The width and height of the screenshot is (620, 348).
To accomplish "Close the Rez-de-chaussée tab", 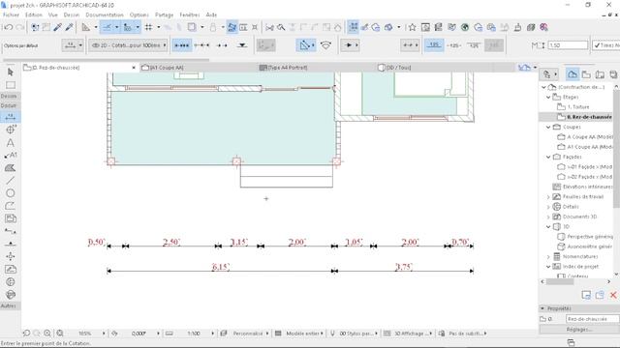I will click(134, 68).
